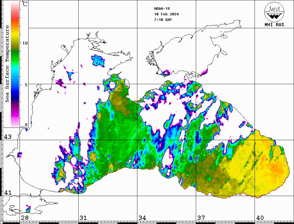Image resolution: width=294 pixels, height=224 pixels.
Task: Select the "NOAA-19" satellite label
Action: pyautogui.click(x=162, y=9)
